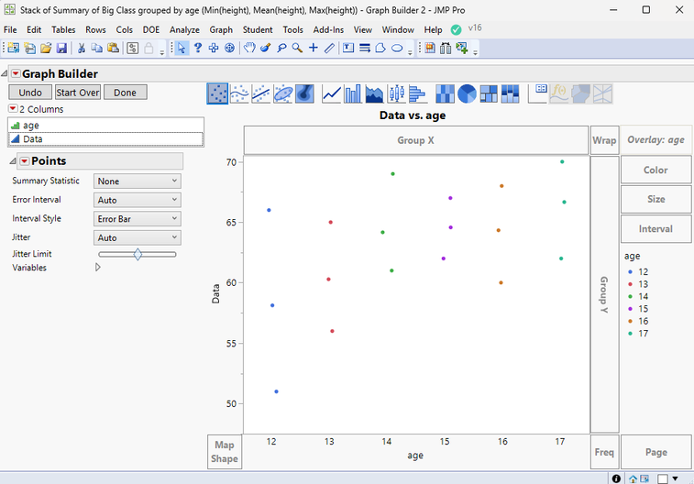Open the Interval Style dropdown

(x=138, y=218)
